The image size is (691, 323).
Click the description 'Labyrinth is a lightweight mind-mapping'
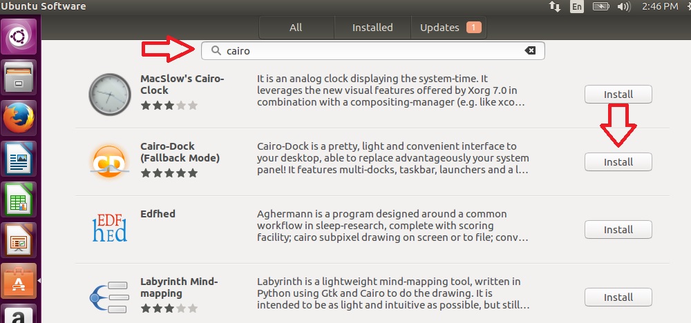tap(393, 293)
